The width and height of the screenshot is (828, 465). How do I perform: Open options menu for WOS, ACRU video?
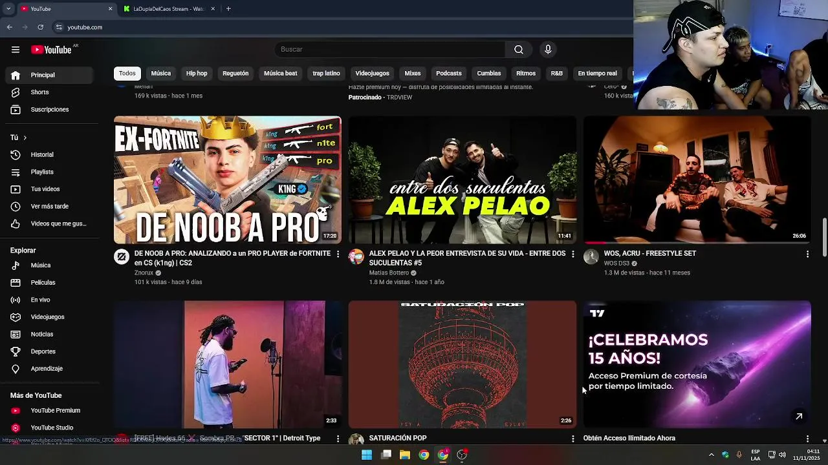coord(807,254)
